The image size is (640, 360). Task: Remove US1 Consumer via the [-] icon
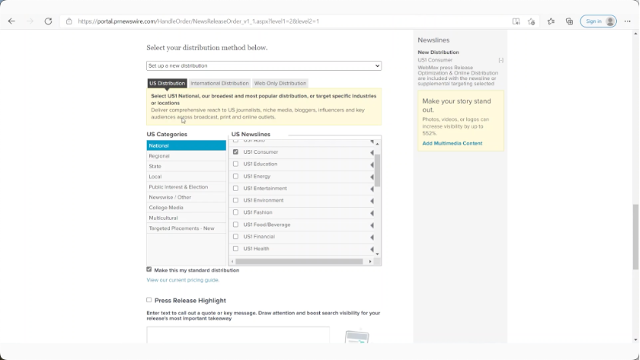point(501,60)
